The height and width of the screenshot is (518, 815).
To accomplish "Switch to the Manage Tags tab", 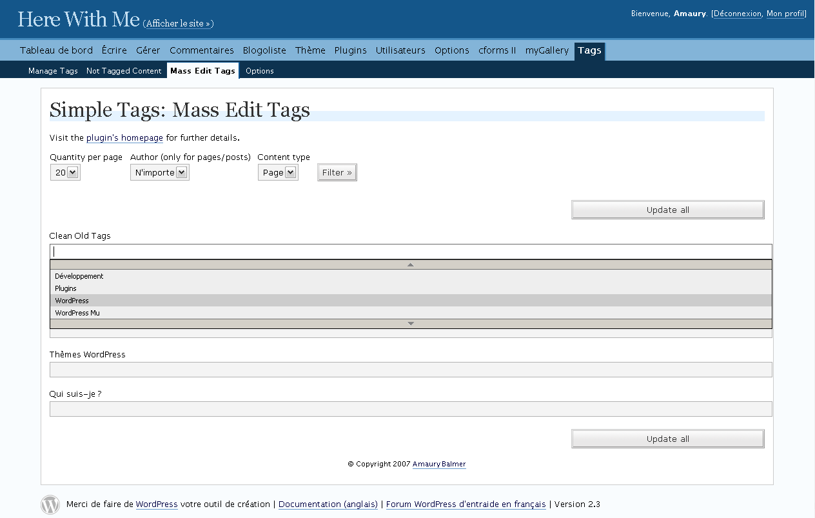I will (x=53, y=71).
